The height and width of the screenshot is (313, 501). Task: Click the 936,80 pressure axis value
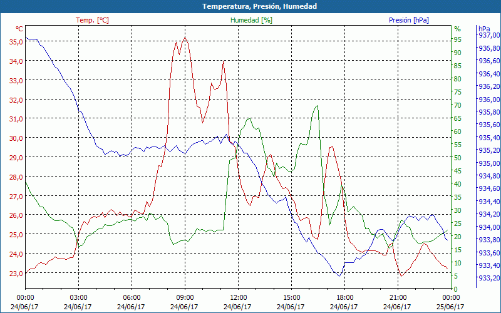tap(489, 48)
